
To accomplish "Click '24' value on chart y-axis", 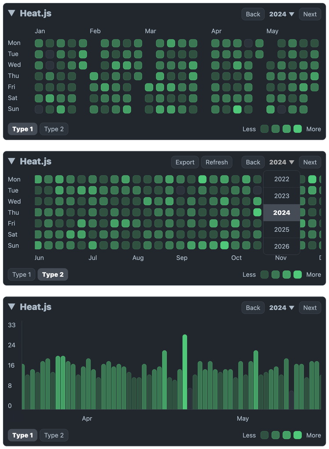I will [11, 345].
